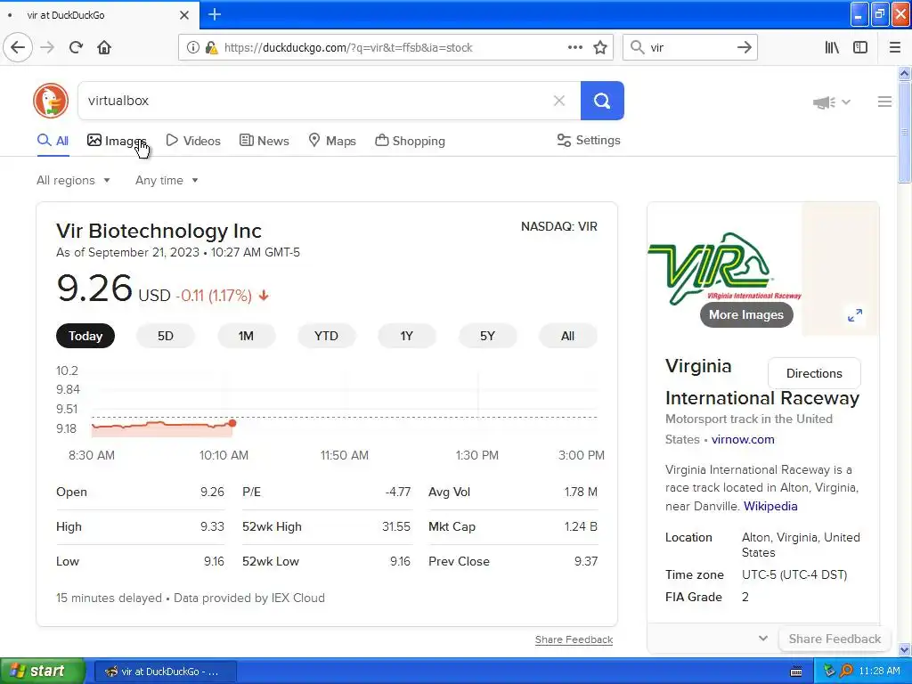This screenshot has height=684, width=912.
Task: Click the search go arrow in browser search box
Action: [x=744, y=48]
